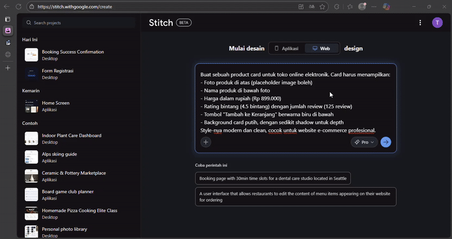
Task: Open the favorites list icon
Action: 350,7
